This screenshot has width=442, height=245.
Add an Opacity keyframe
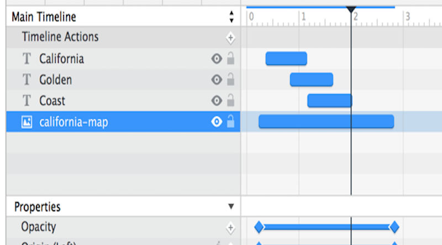click(x=230, y=227)
